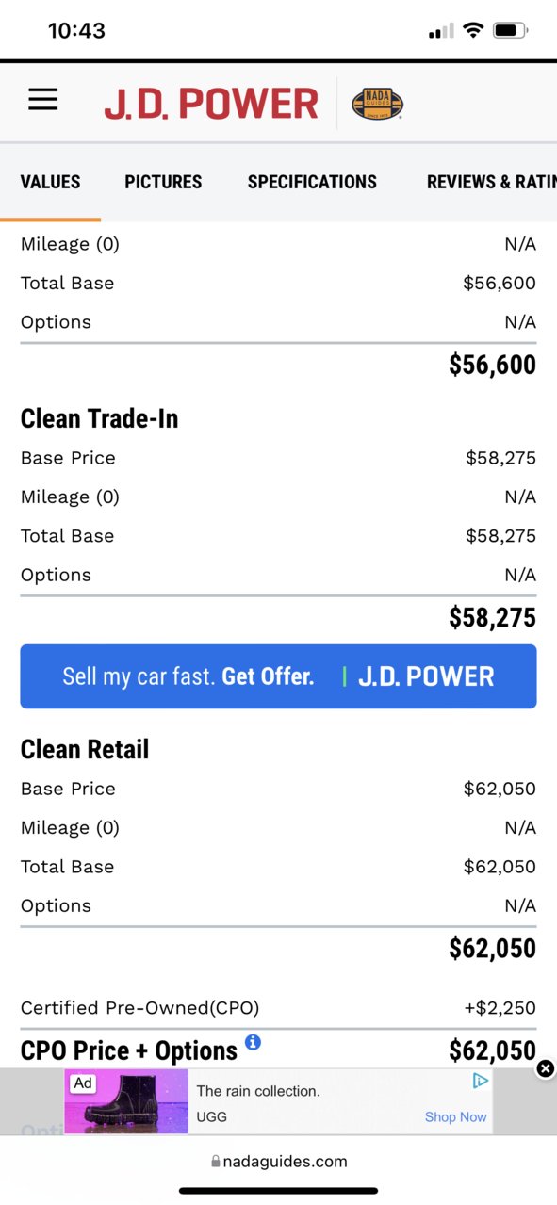Tap the NADA Guides badge logo

coord(378,104)
